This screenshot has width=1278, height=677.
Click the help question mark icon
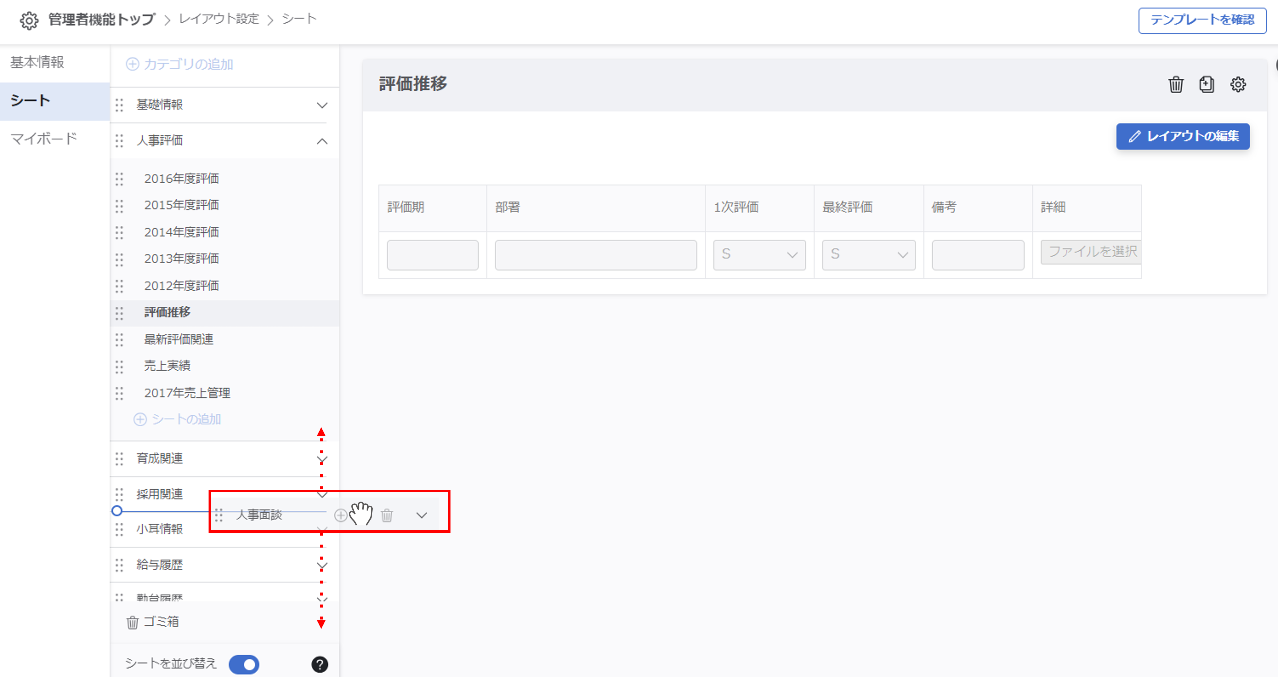coord(319,664)
